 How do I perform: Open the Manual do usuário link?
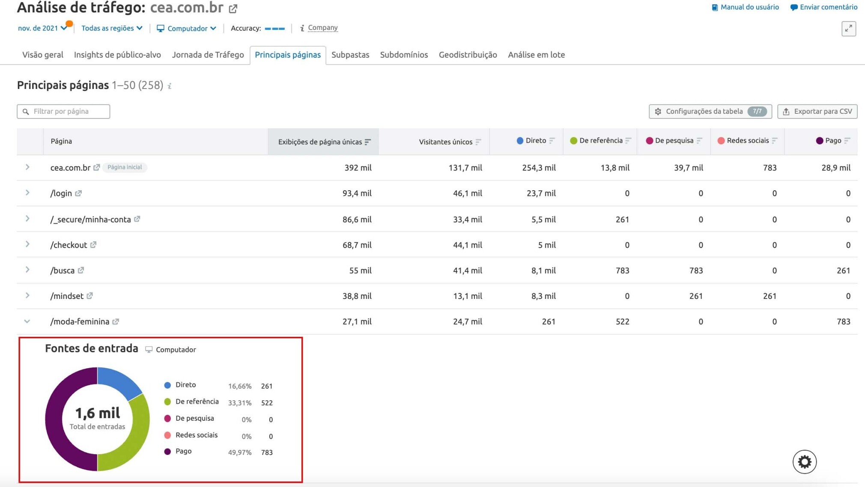click(745, 7)
